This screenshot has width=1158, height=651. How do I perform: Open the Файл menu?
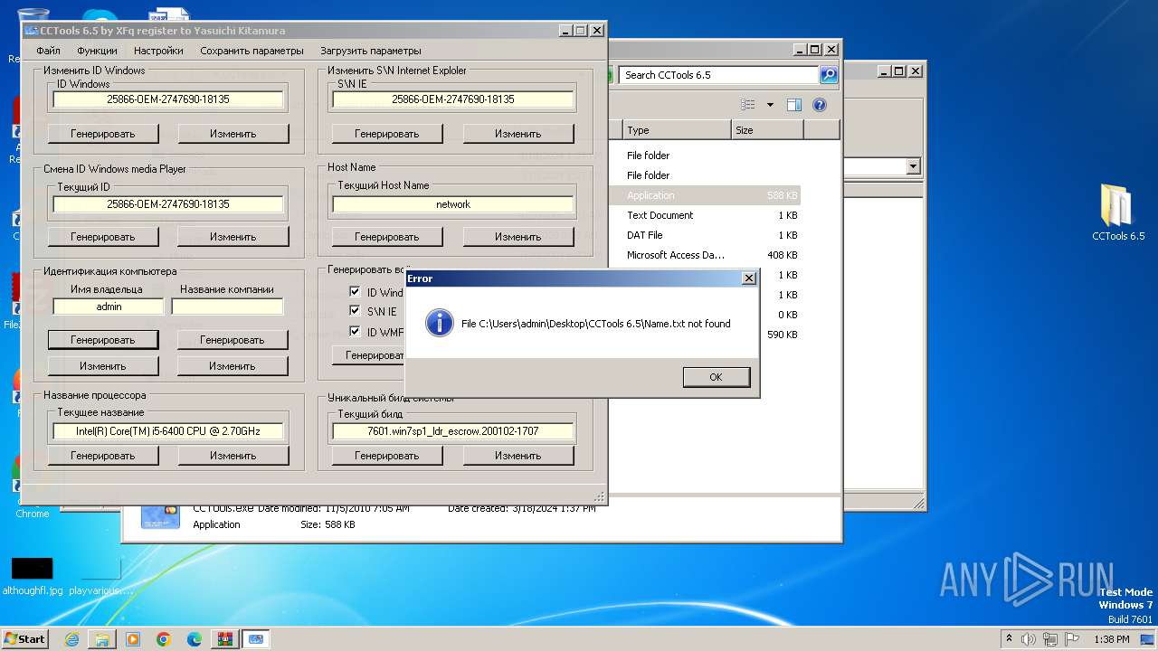click(48, 51)
